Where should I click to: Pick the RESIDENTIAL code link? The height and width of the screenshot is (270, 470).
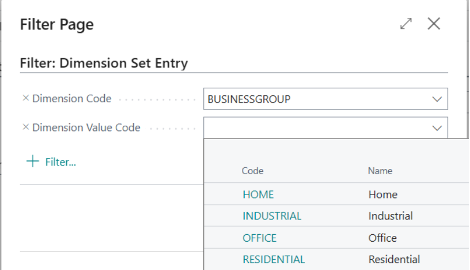tap(274, 259)
